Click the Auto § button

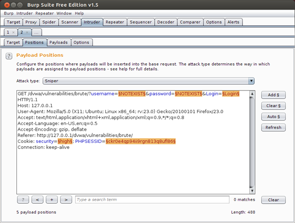point(273,117)
